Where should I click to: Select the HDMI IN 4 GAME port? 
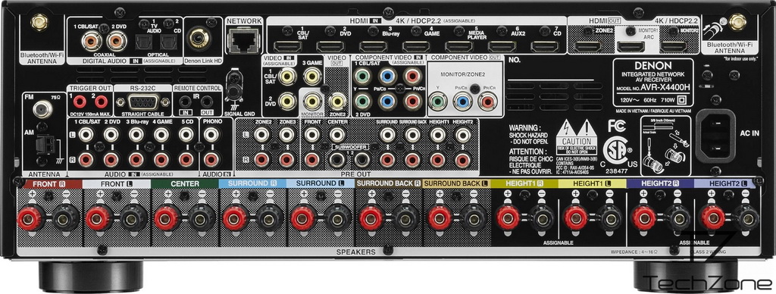(416, 47)
